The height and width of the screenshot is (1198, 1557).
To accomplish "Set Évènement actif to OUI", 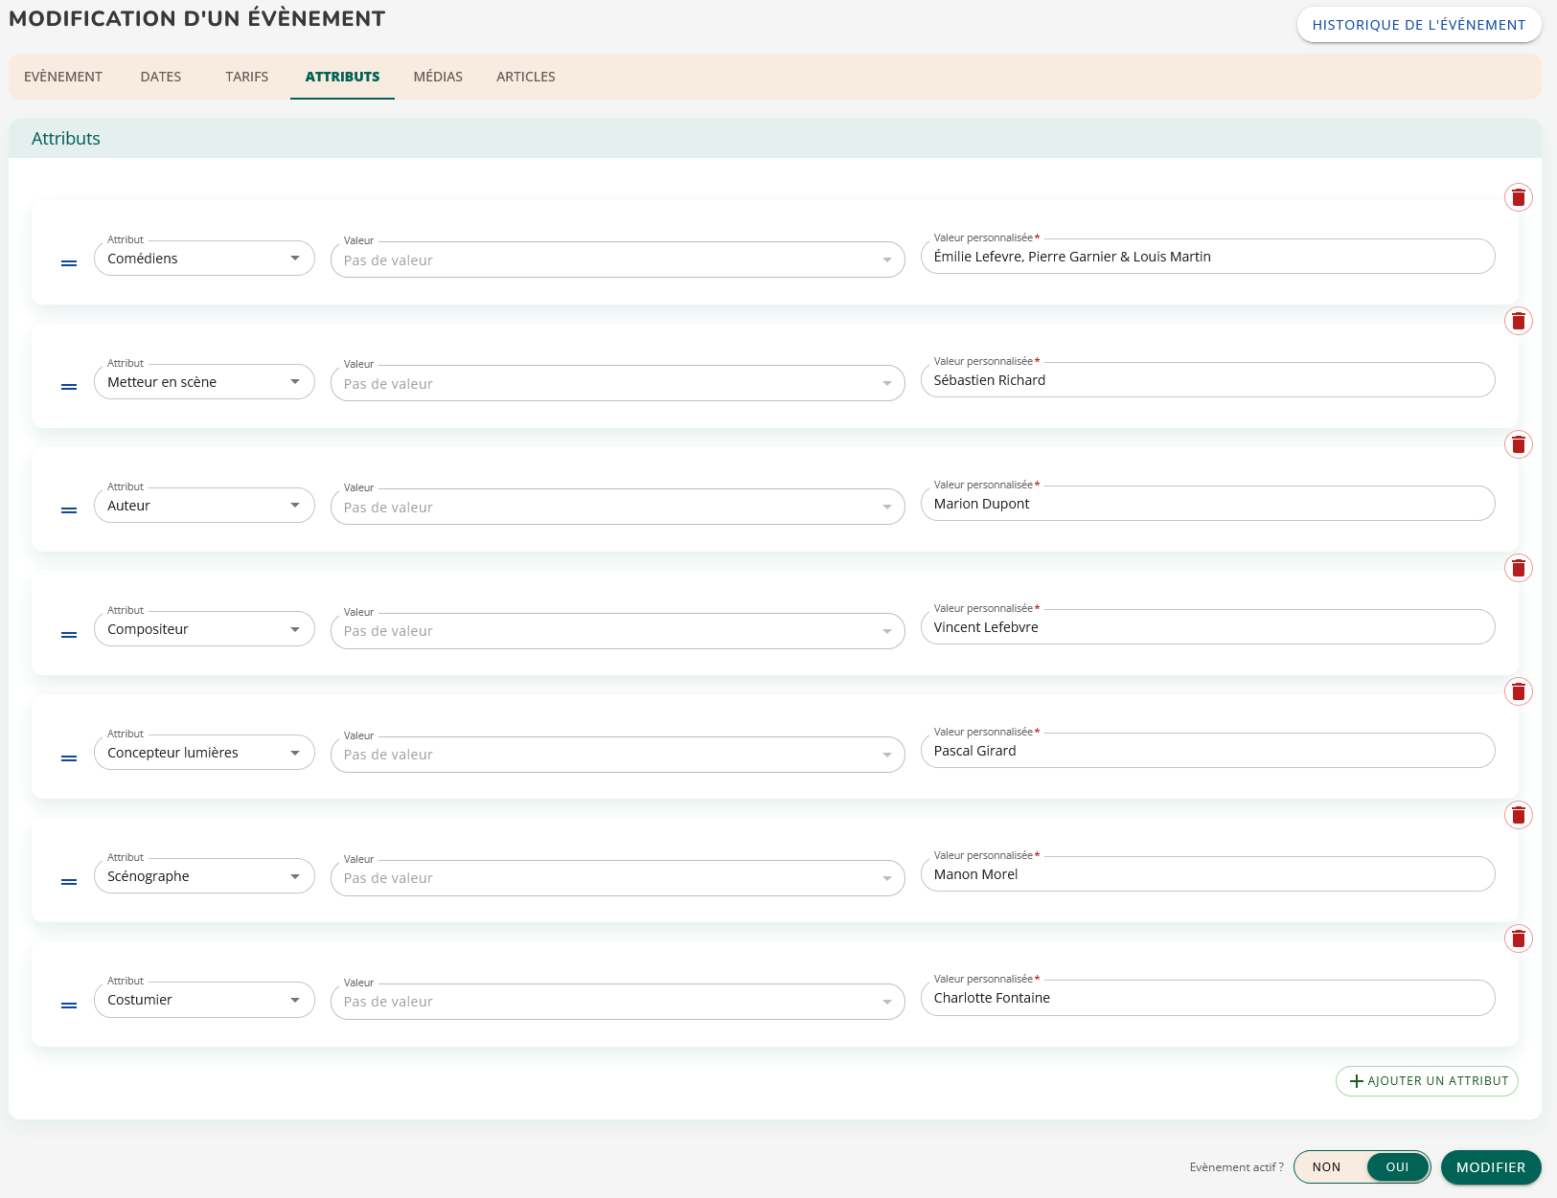I will tap(1397, 1166).
